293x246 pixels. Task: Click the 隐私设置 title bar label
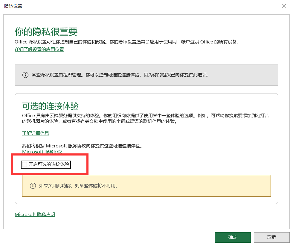point(13,6)
